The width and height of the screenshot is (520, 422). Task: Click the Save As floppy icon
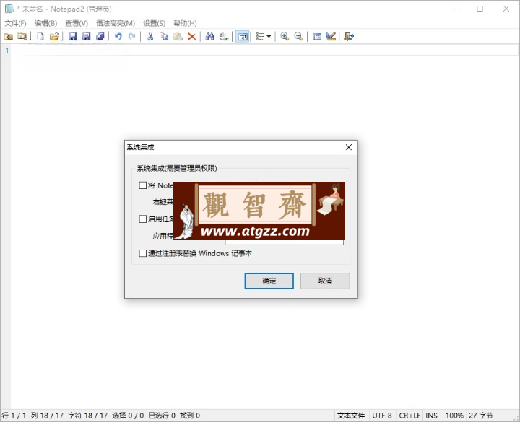click(86, 37)
